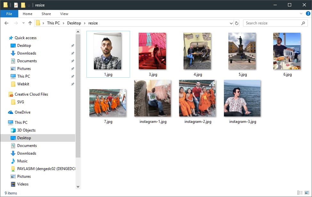This screenshot has height=197, width=312.
Task: Open address bar history dropdown
Action: (x=231, y=23)
